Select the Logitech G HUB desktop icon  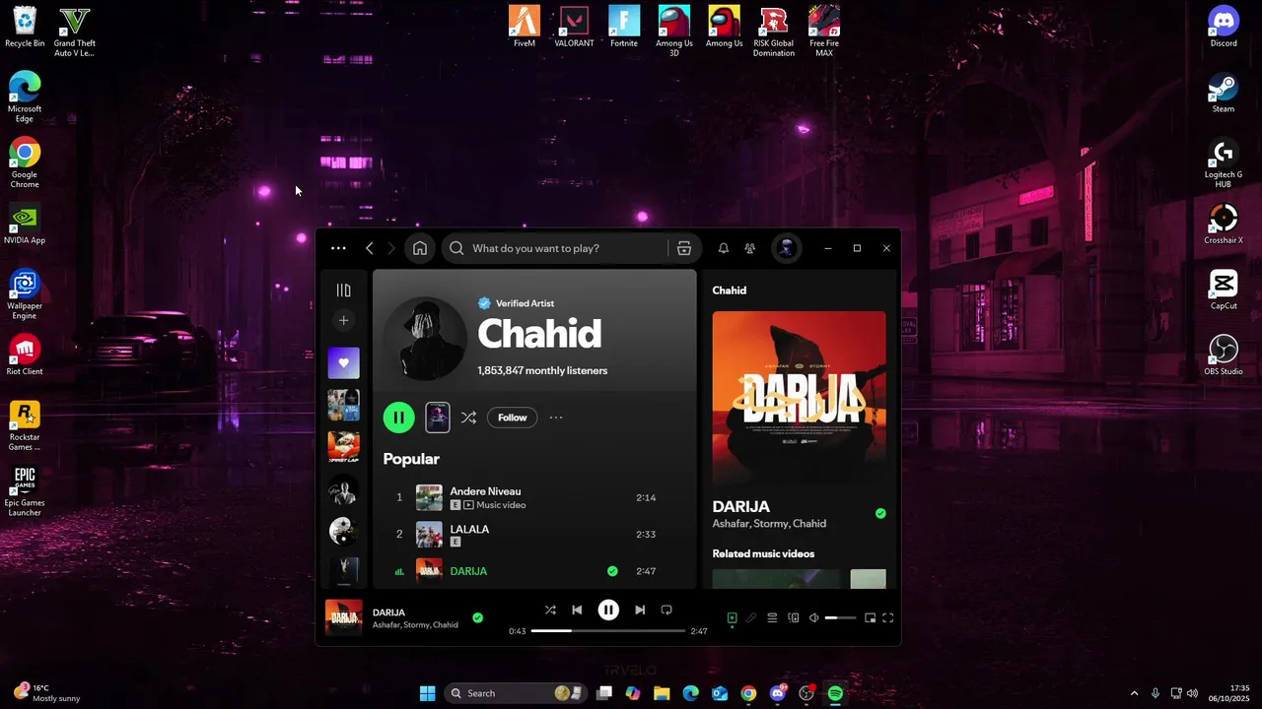pos(1224,163)
